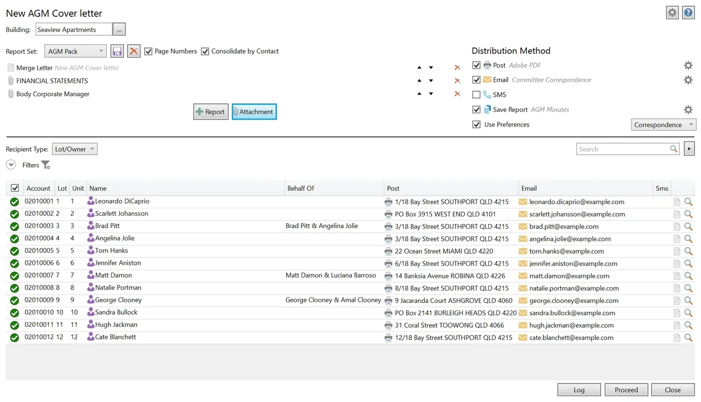
Task: Open the blue help question mark icon
Action: pos(688,13)
